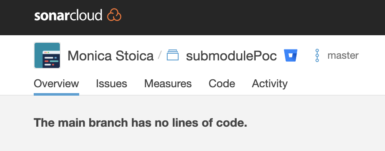Open the Monica Stoica organization link
Image resolution: width=385 pixels, height=151 pixels.
click(110, 56)
